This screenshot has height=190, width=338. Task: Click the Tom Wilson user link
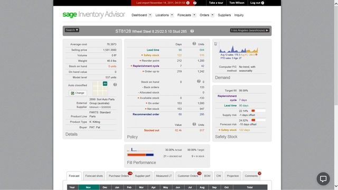(237, 3)
